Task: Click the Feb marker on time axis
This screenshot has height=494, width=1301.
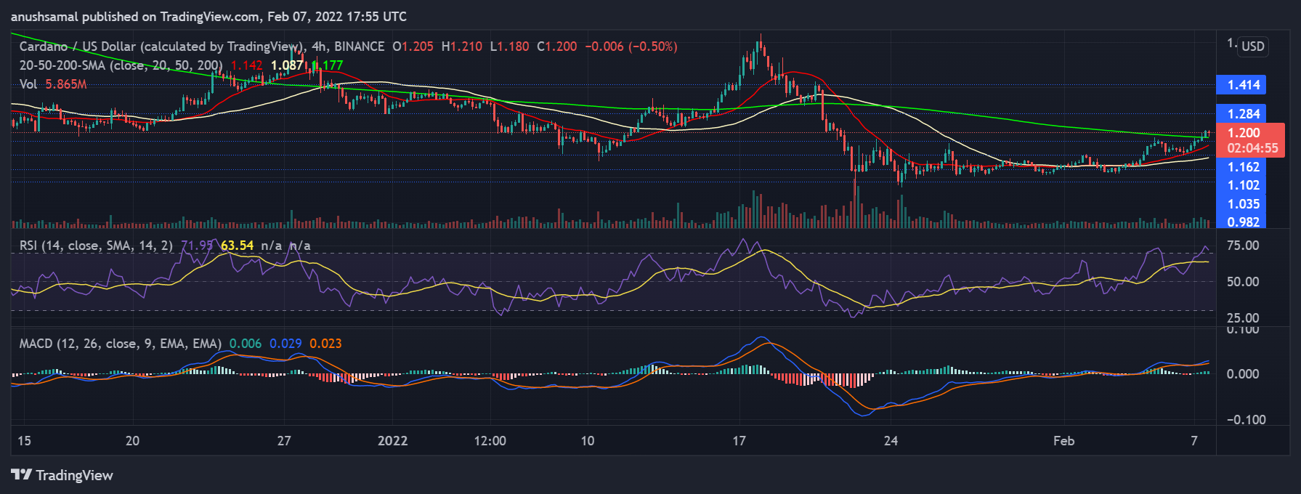Action: pyautogui.click(x=1063, y=441)
